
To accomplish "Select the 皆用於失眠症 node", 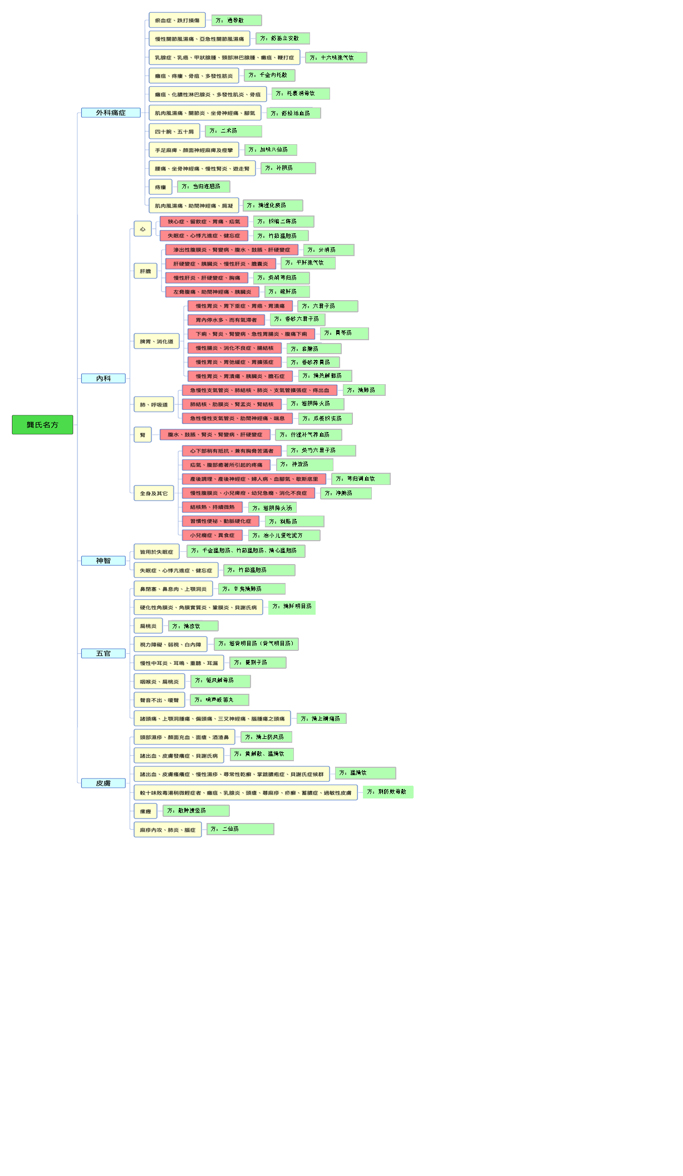I will pos(156,552).
